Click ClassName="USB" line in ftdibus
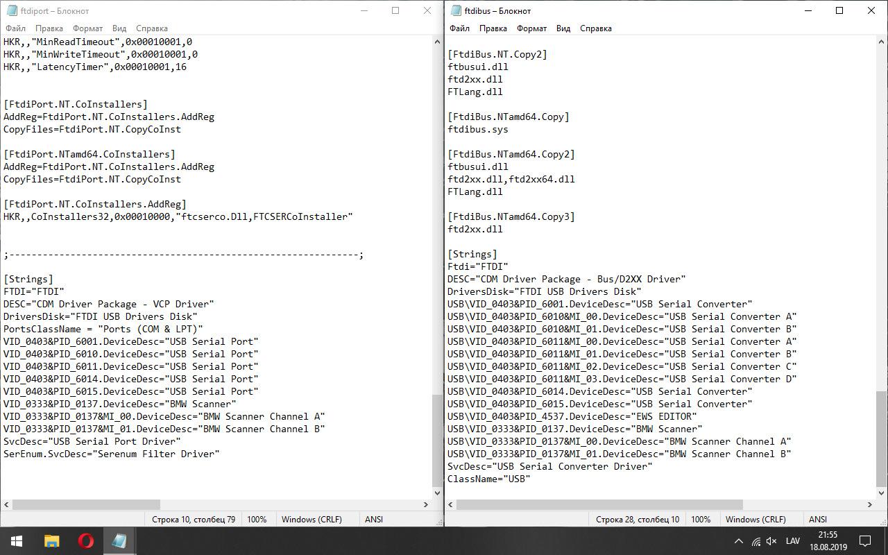The image size is (888, 555). pos(489,479)
